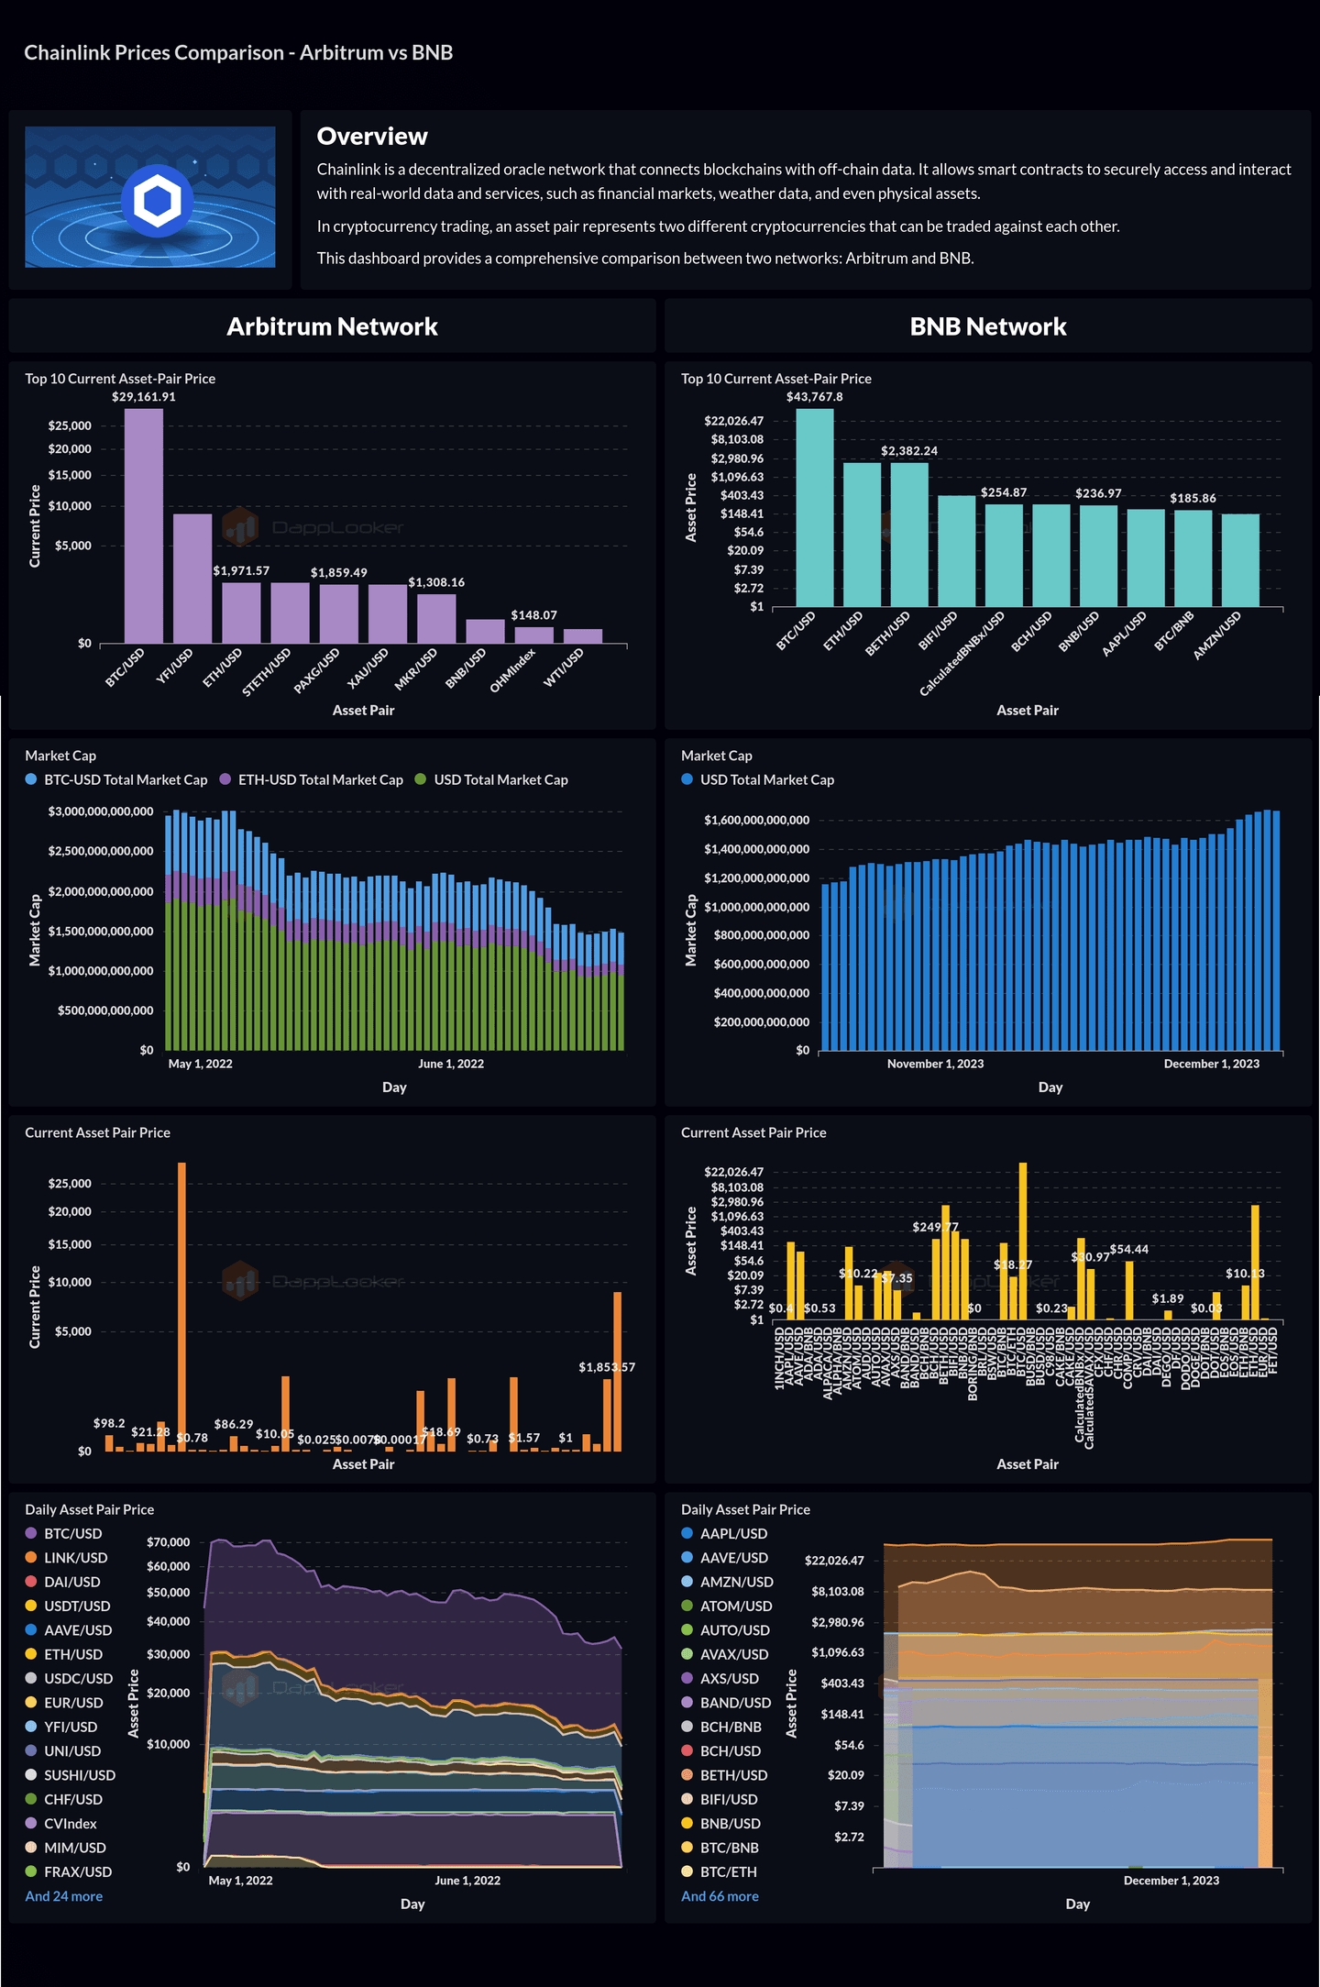Toggle the ATOM/USD legend entry

tap(727, 1606)
